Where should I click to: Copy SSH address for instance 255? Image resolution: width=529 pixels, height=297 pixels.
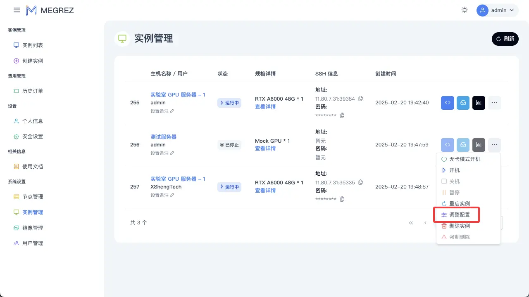click(x=360, y=99)
